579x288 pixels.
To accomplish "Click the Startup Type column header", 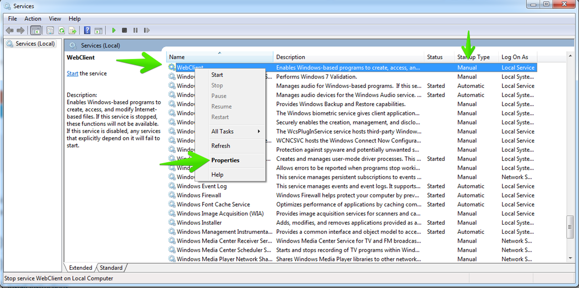I will [473, 57].
